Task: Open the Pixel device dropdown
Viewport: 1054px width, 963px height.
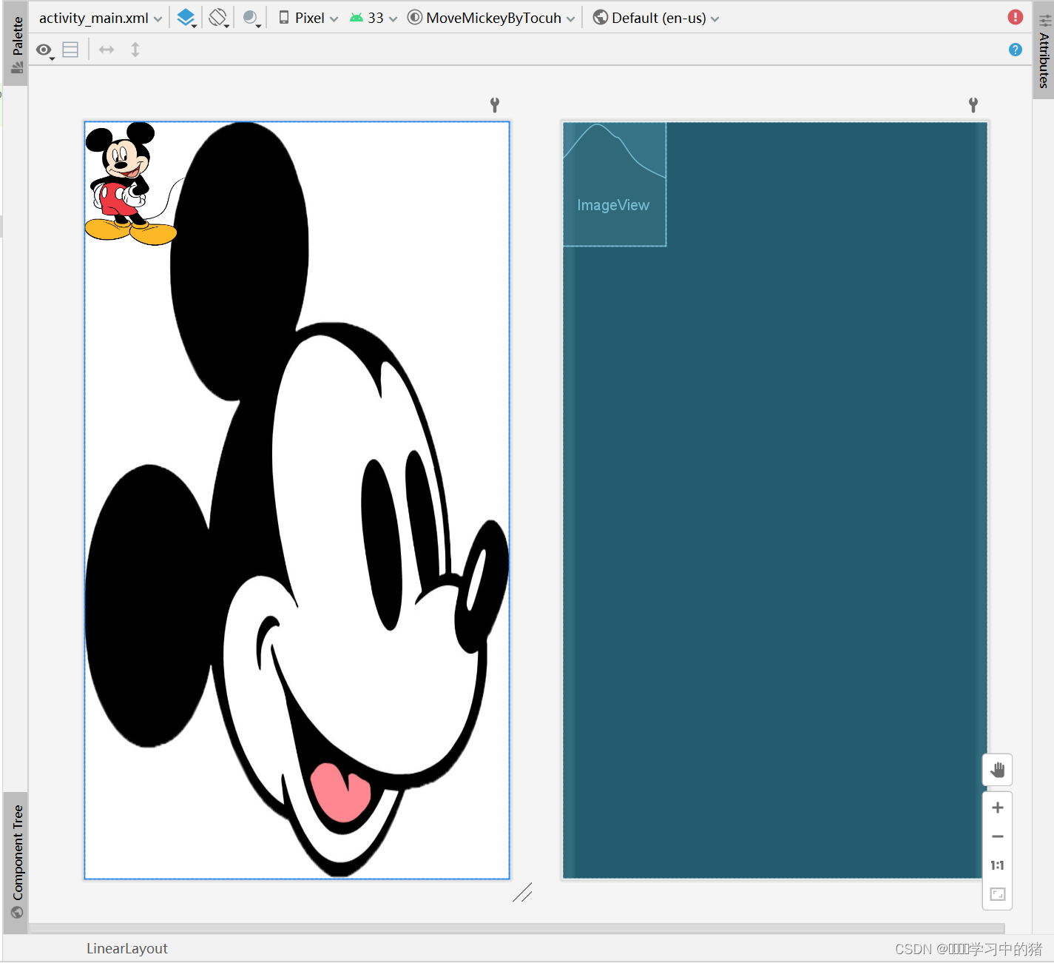Action: click(308, 18)
